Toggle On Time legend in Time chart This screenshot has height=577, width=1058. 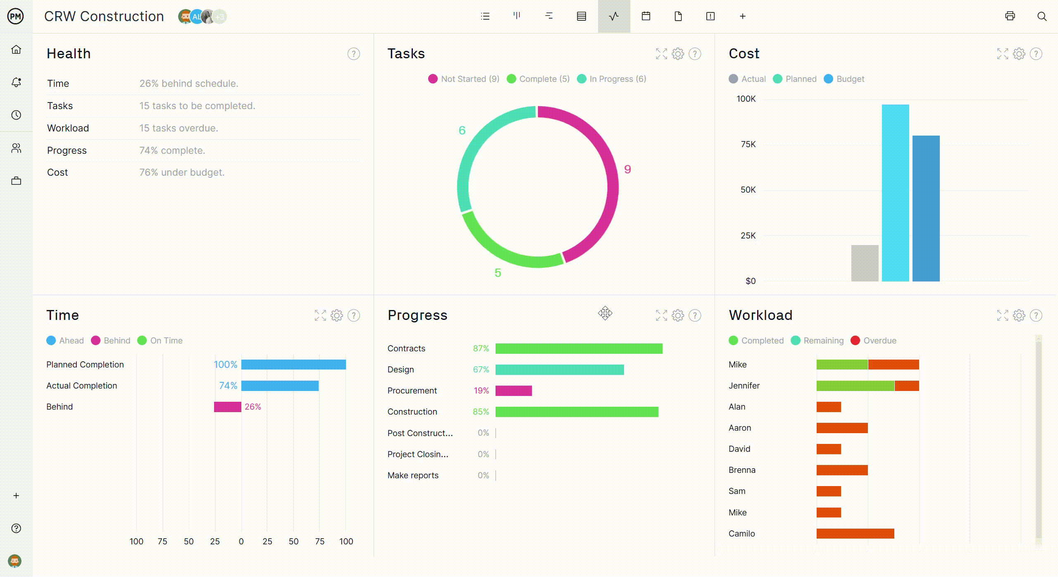(160, 341)
